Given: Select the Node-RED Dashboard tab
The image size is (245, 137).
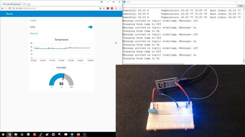Looking at the screenshot, I should [x=13, y=4].
